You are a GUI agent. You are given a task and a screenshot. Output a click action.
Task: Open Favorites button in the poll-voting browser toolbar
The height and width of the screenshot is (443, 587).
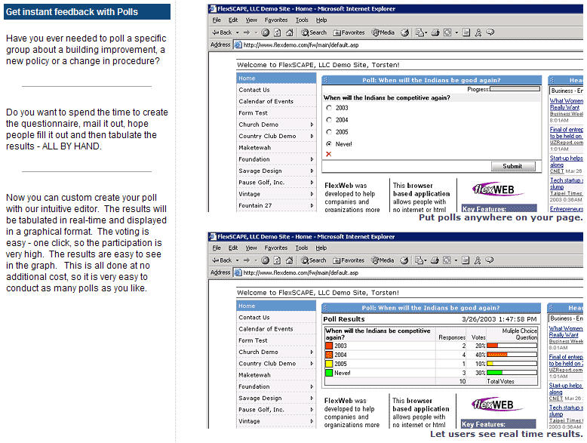pyautogui.click(x=349, y=32)
